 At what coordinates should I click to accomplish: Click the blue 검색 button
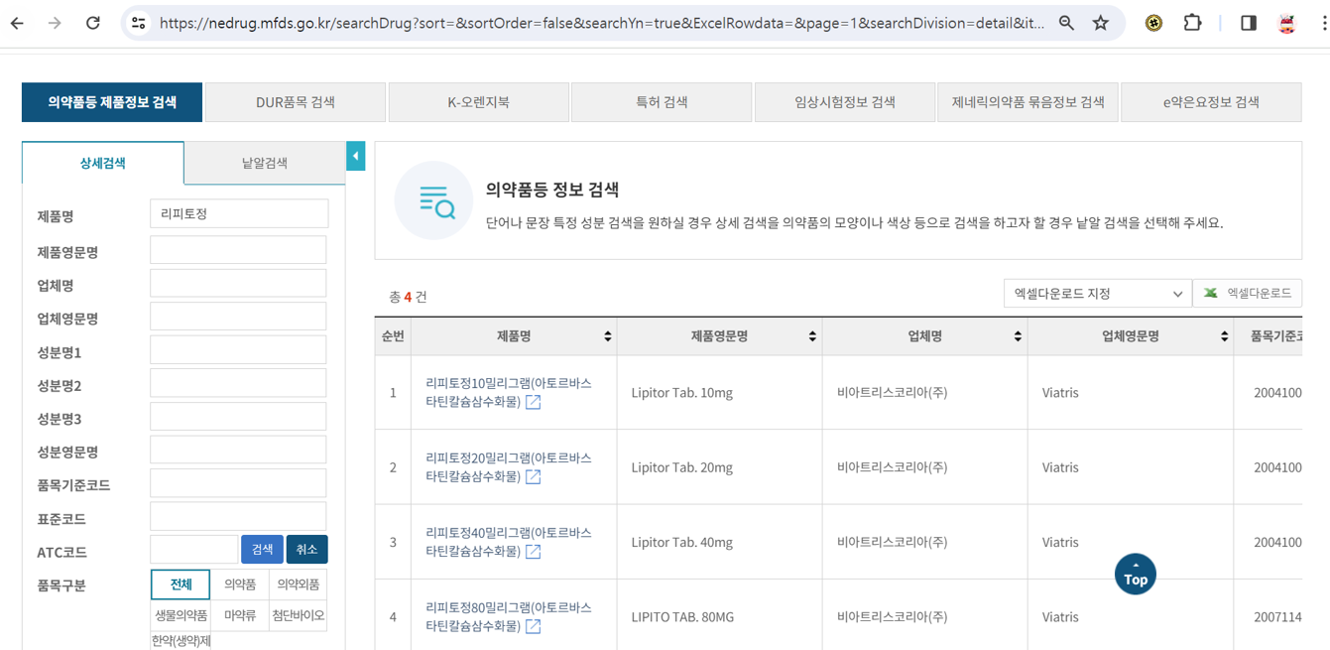tap(262, 549)
